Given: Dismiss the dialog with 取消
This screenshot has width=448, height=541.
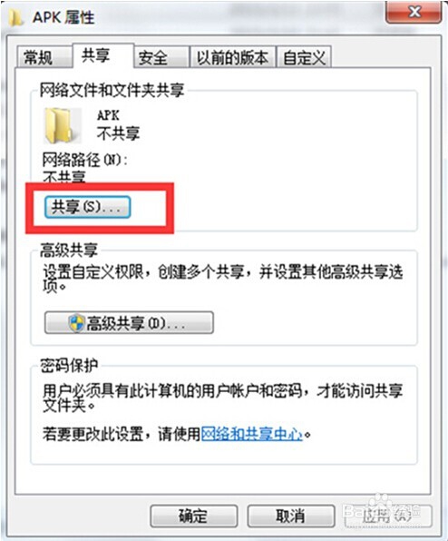Looking at the screenshot, I should [x=291, y=516].
